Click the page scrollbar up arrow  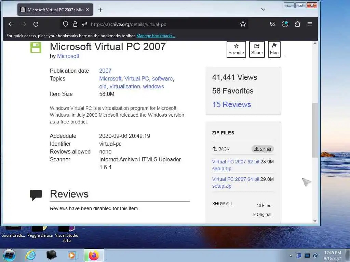tap(315, 43)
